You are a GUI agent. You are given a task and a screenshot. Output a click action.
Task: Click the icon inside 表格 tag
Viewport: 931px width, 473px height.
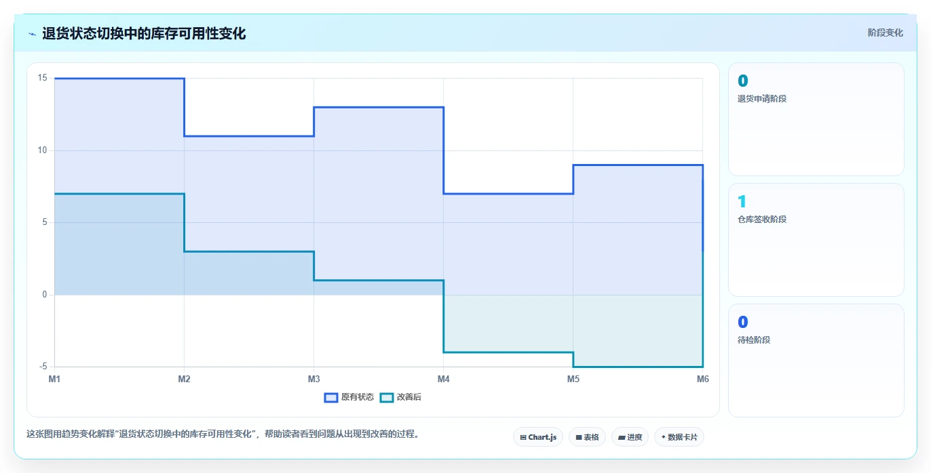point(578,438)
